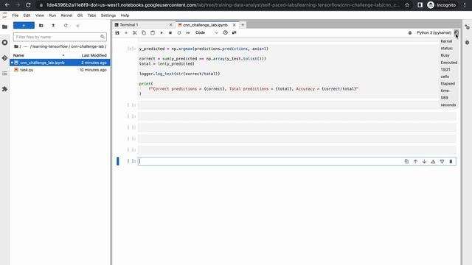This screenshot has width=472, height=265.
Task: Interrupt the kernel with stop button
Action: pyautogui.click(x=170, y=32)
